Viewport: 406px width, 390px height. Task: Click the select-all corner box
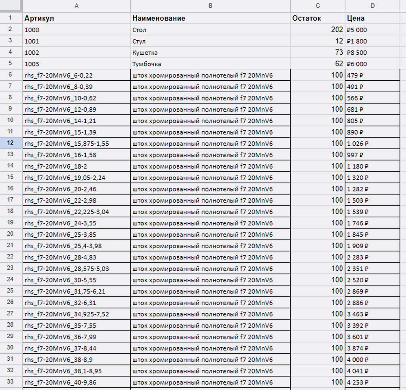(x=11, y=6)
